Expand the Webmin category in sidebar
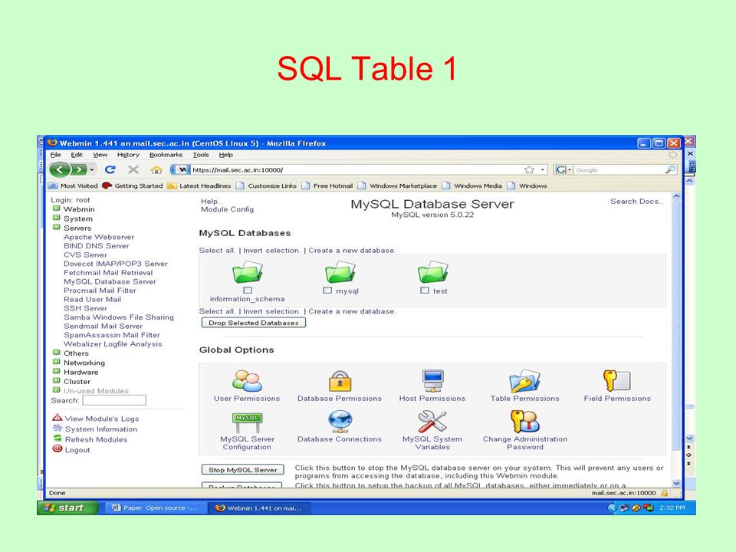Viewport: 736px width, 552px height. [x=56, y=209]
